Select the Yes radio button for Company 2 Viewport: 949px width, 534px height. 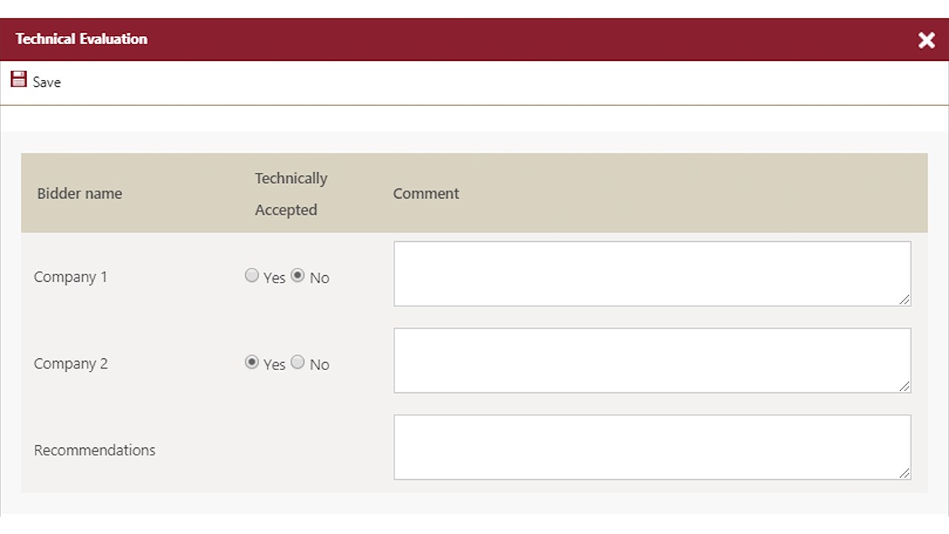[252, 363]
